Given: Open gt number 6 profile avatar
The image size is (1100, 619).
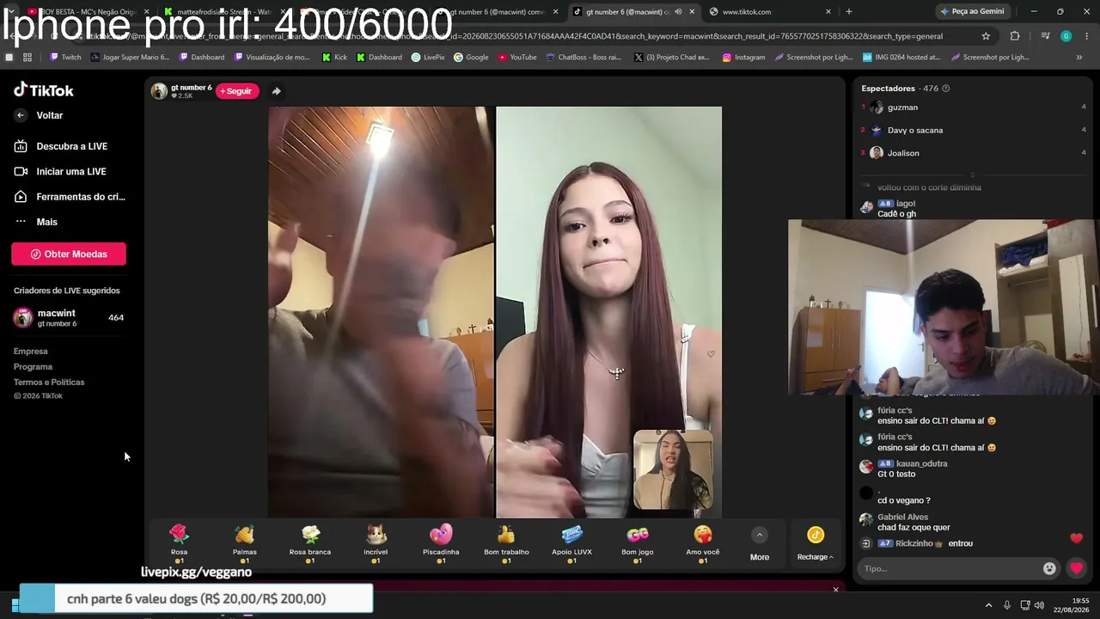Looking at the screenshot, I should coord(159,91).
